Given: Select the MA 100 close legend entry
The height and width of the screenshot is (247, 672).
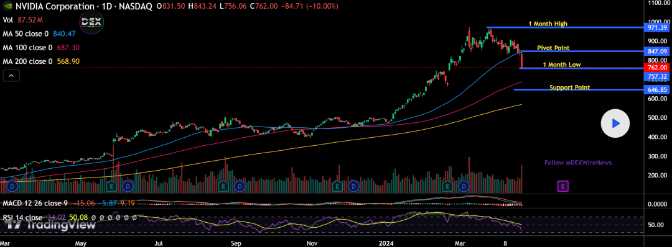Looking at the screenshot, I should (41, 47).
